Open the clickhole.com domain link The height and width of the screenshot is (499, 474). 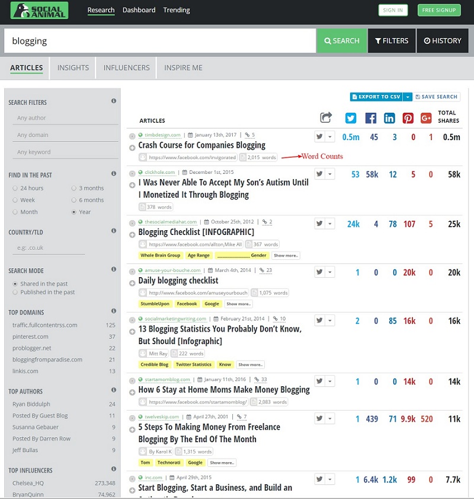click(160, 172)
